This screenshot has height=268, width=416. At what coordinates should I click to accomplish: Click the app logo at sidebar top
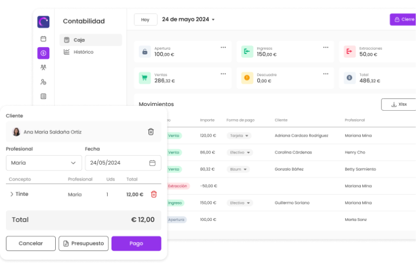pyautogui.click(x=43, y=22)
